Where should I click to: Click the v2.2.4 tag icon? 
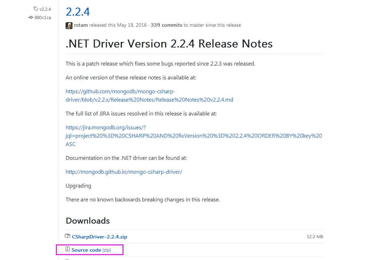(36, 9)
